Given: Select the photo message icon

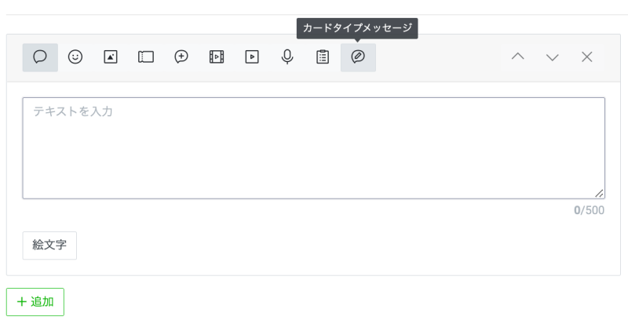Looking at the screenshot, I should (x=111, y=57).
